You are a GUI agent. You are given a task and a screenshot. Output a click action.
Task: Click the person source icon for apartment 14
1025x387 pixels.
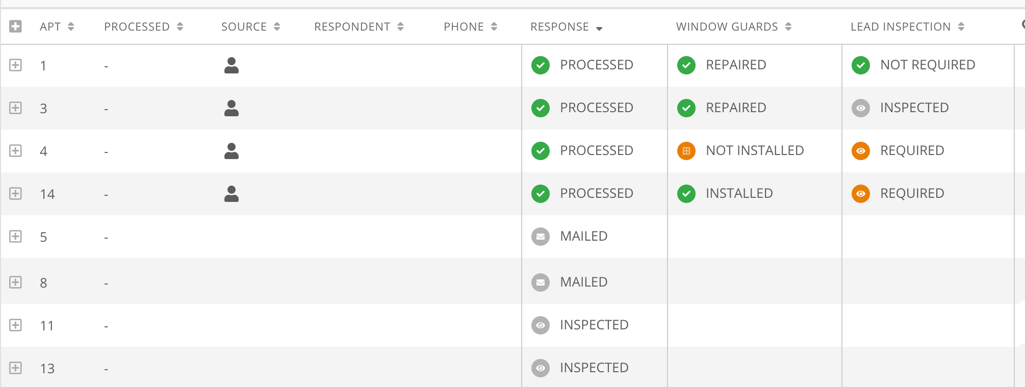232,194
